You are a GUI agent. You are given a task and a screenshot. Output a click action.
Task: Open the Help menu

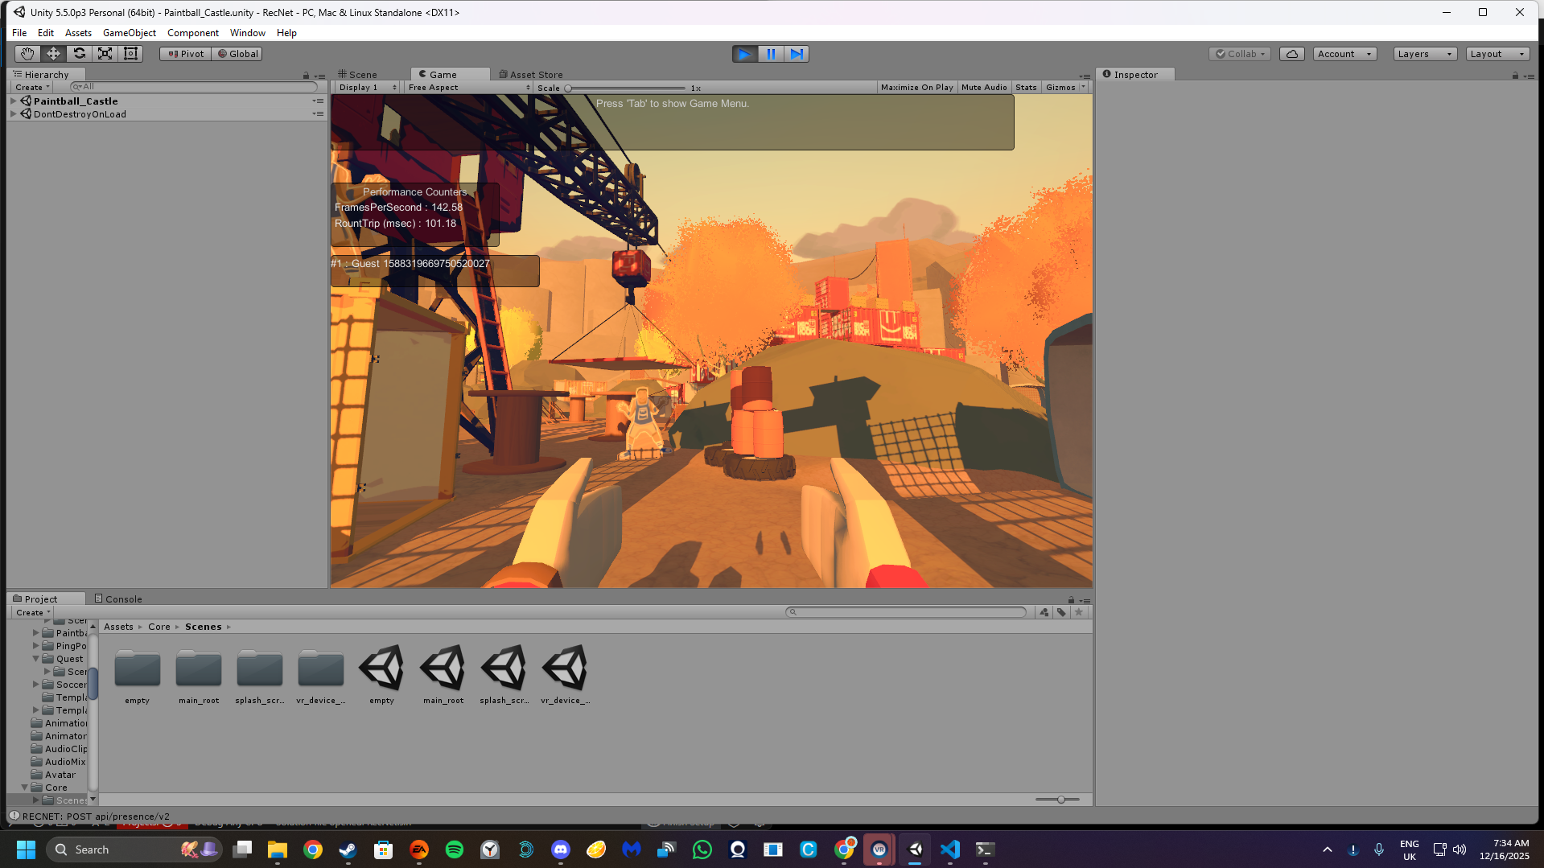[x=286, y=33]
